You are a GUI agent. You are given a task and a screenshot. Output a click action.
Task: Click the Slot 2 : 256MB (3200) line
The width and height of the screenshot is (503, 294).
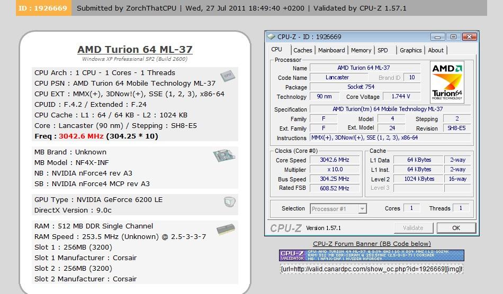pyautogui.click(x=73, y=269)
